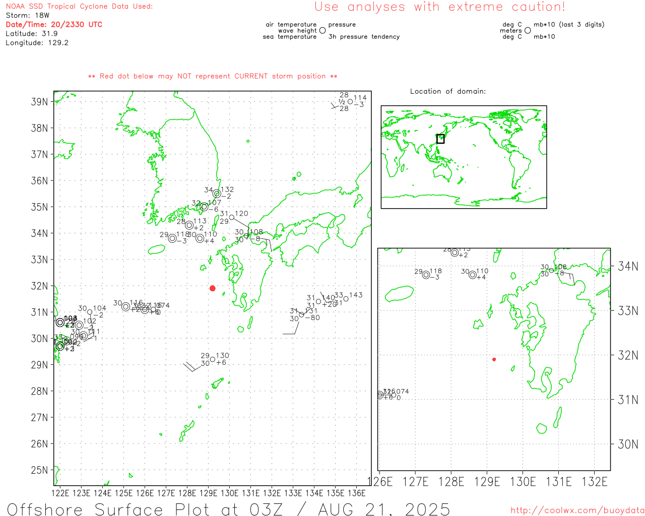645x516 pixels.
Task: Click the 'Location of domain:' label
Action: pos(448,91)
